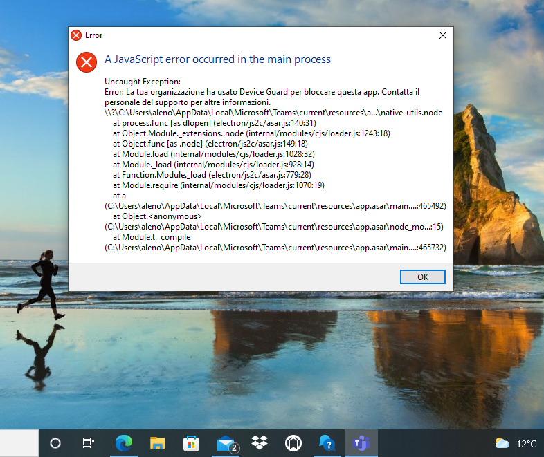This screenshot has width=544, height=457.
Task: Open File Explorer on the taskbar
Action: click(157, 443)
